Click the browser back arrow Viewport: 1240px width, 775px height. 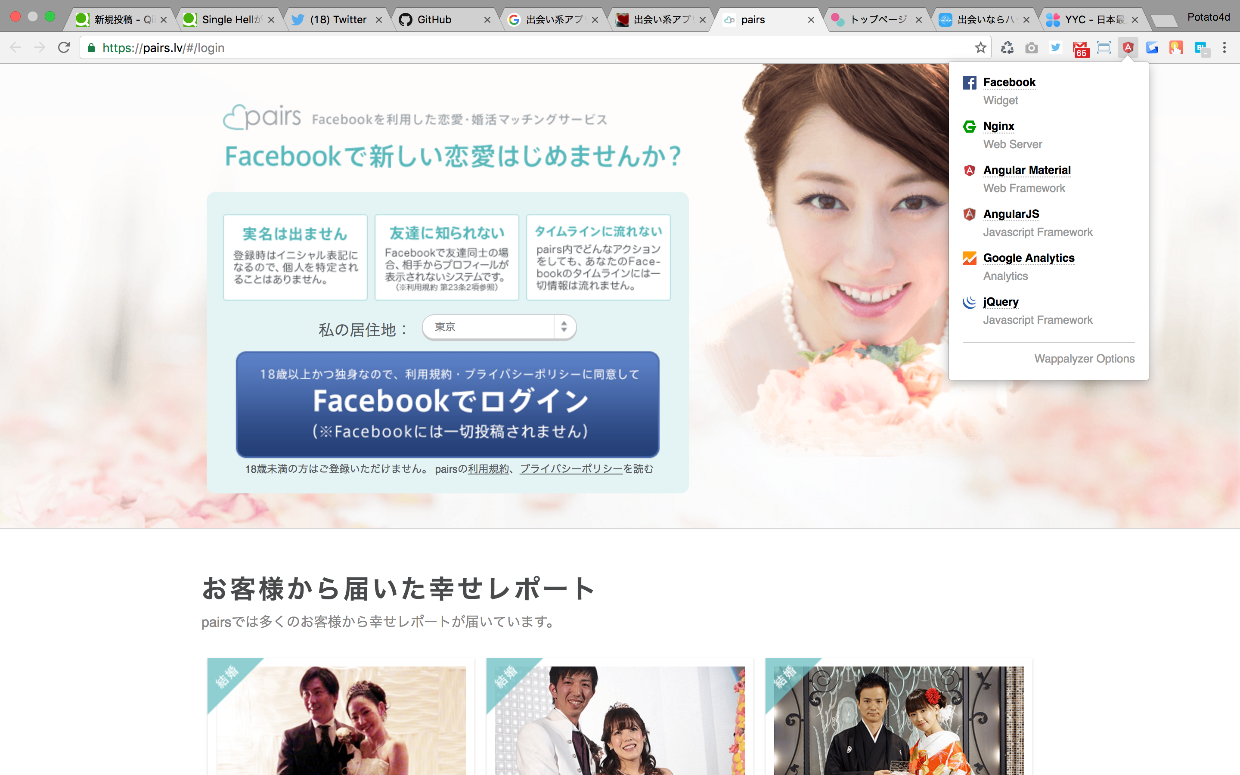pyautogui.click(x=16, y=48)
